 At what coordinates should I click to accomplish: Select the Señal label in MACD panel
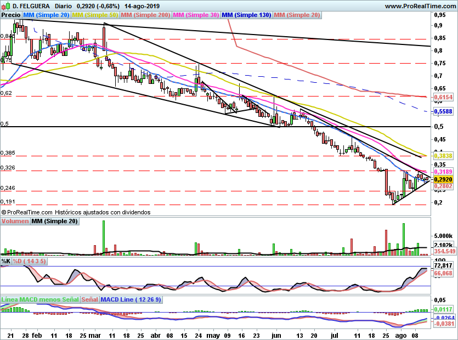[91, 300]
